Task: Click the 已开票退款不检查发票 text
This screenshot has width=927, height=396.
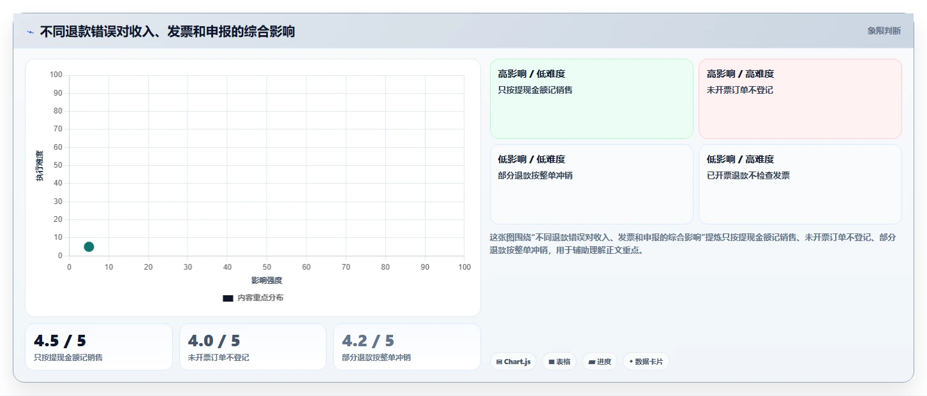Action: pos(748,175)
